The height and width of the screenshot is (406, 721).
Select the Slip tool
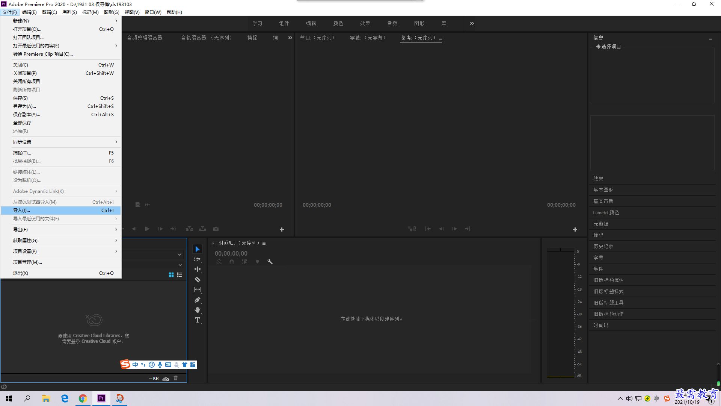pos(198,289)
